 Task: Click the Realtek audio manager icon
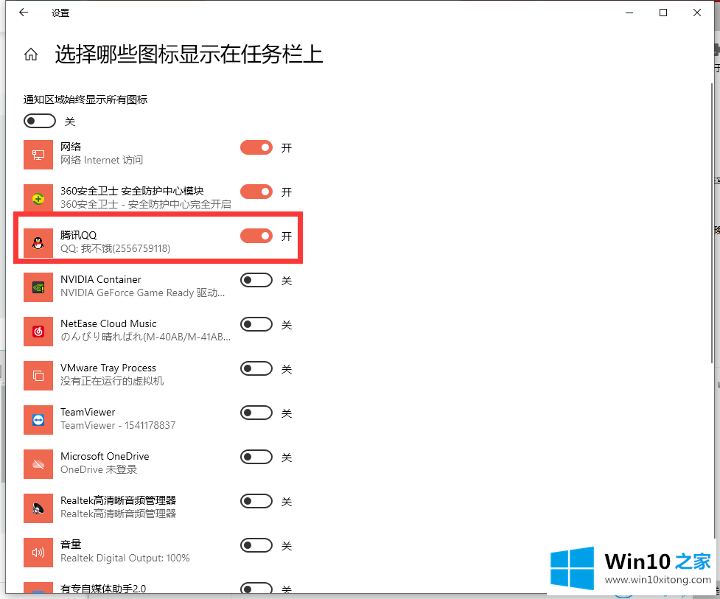pos(38,508)
